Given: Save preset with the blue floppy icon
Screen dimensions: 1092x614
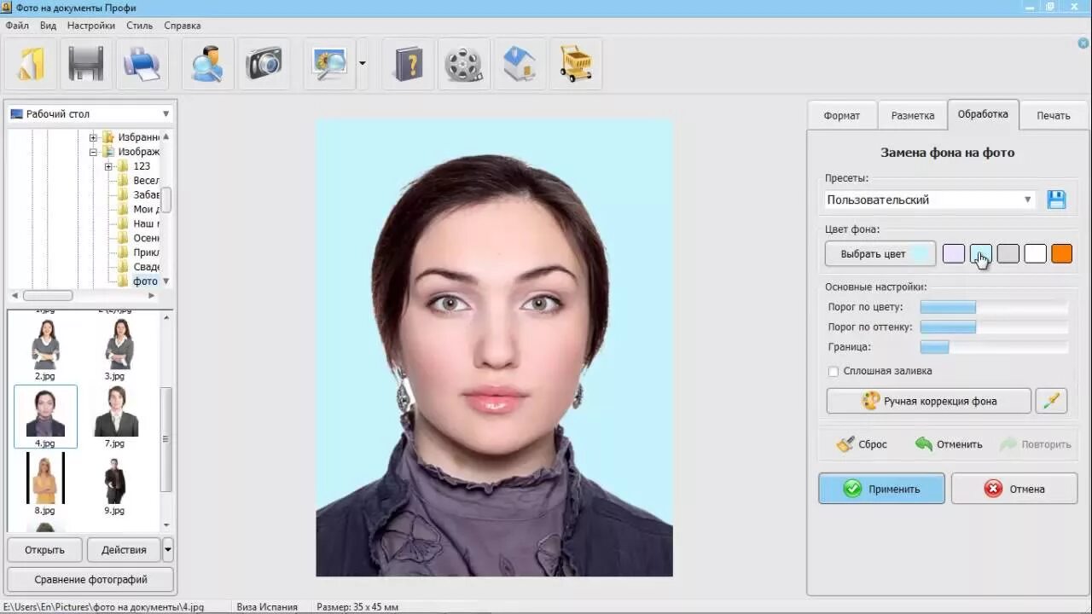Looking at the screenshot, I should pyautogui.click(x=1056, y=200).
